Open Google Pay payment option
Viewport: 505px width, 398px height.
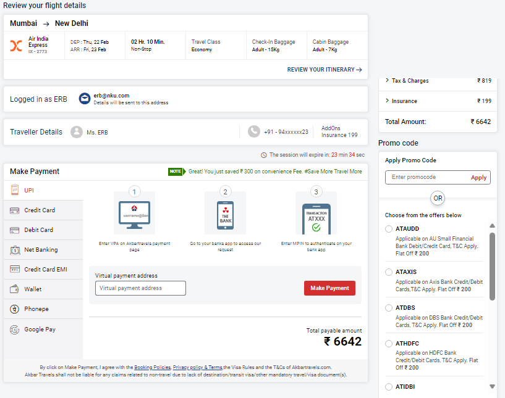click(x=43, y=330)
